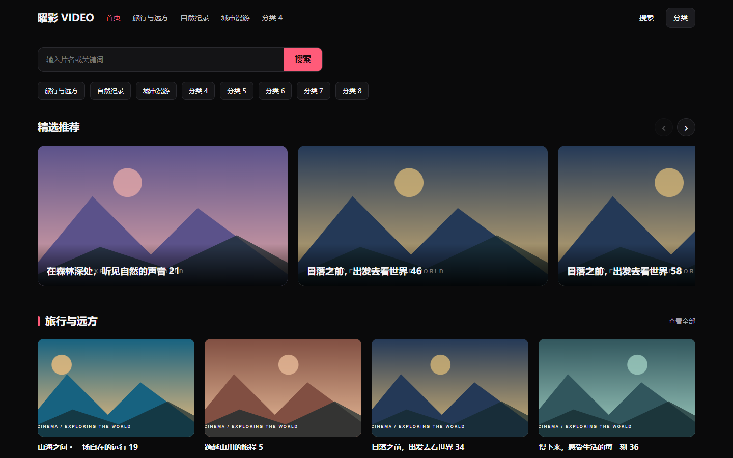Select the 旅行与远方 category chip
Image resolution: width=733 pixels, height=458 pixels.
point(61,91)
